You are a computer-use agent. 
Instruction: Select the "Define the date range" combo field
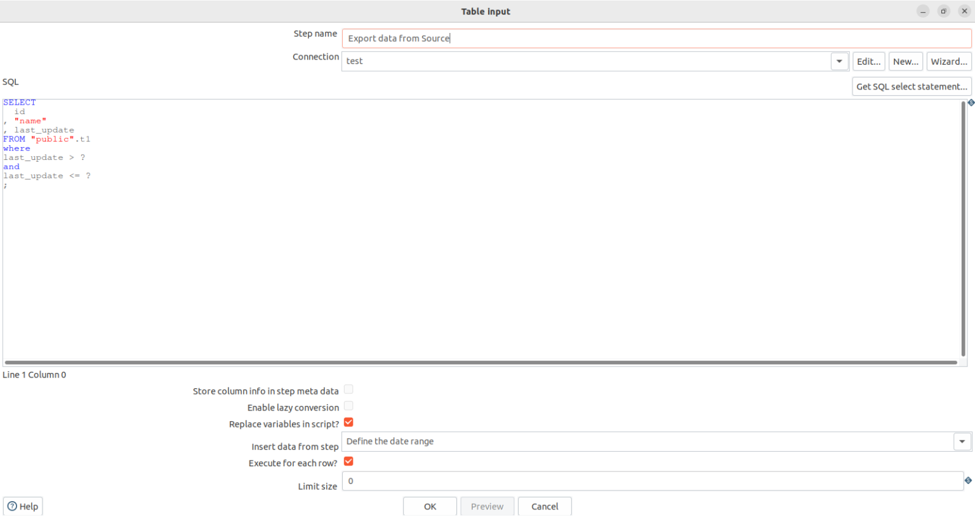tap(635, 441)
